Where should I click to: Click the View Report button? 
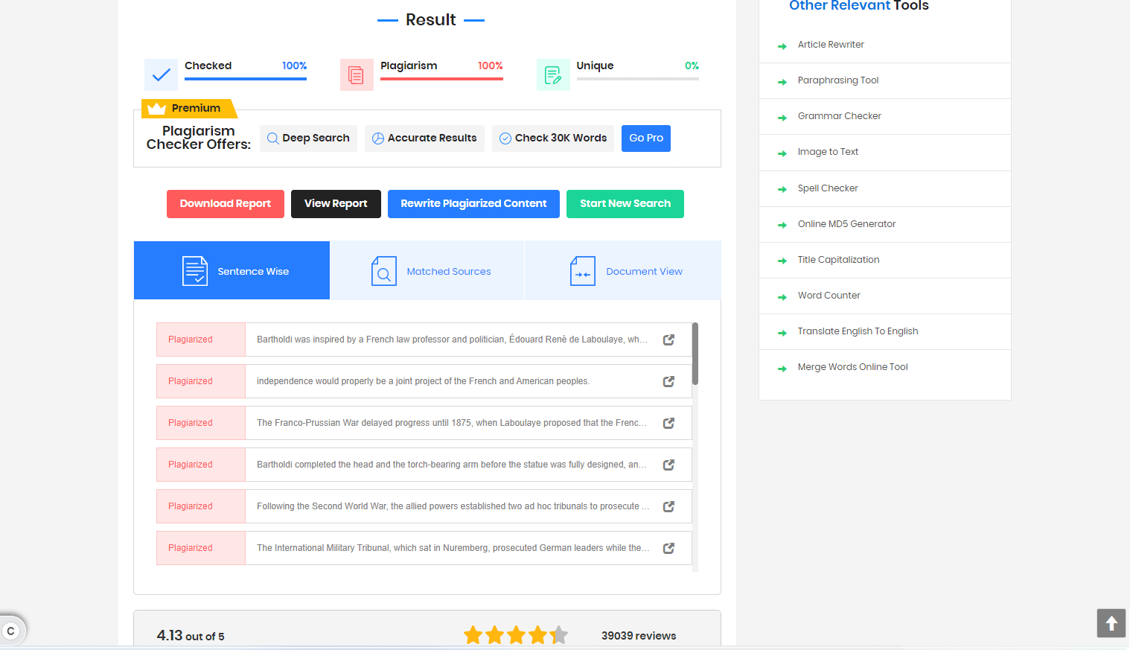tap(336, 204)
